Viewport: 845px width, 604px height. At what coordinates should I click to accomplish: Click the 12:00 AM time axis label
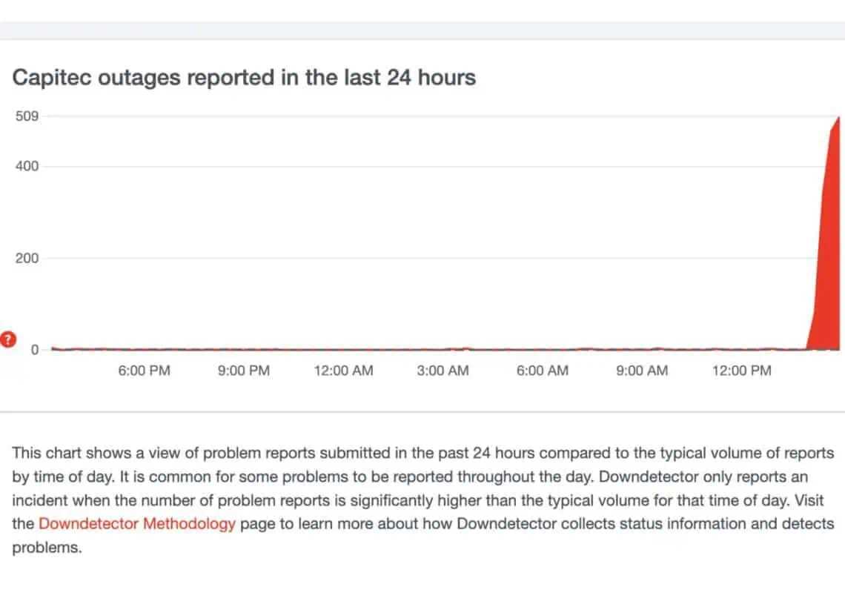[343, 371]
